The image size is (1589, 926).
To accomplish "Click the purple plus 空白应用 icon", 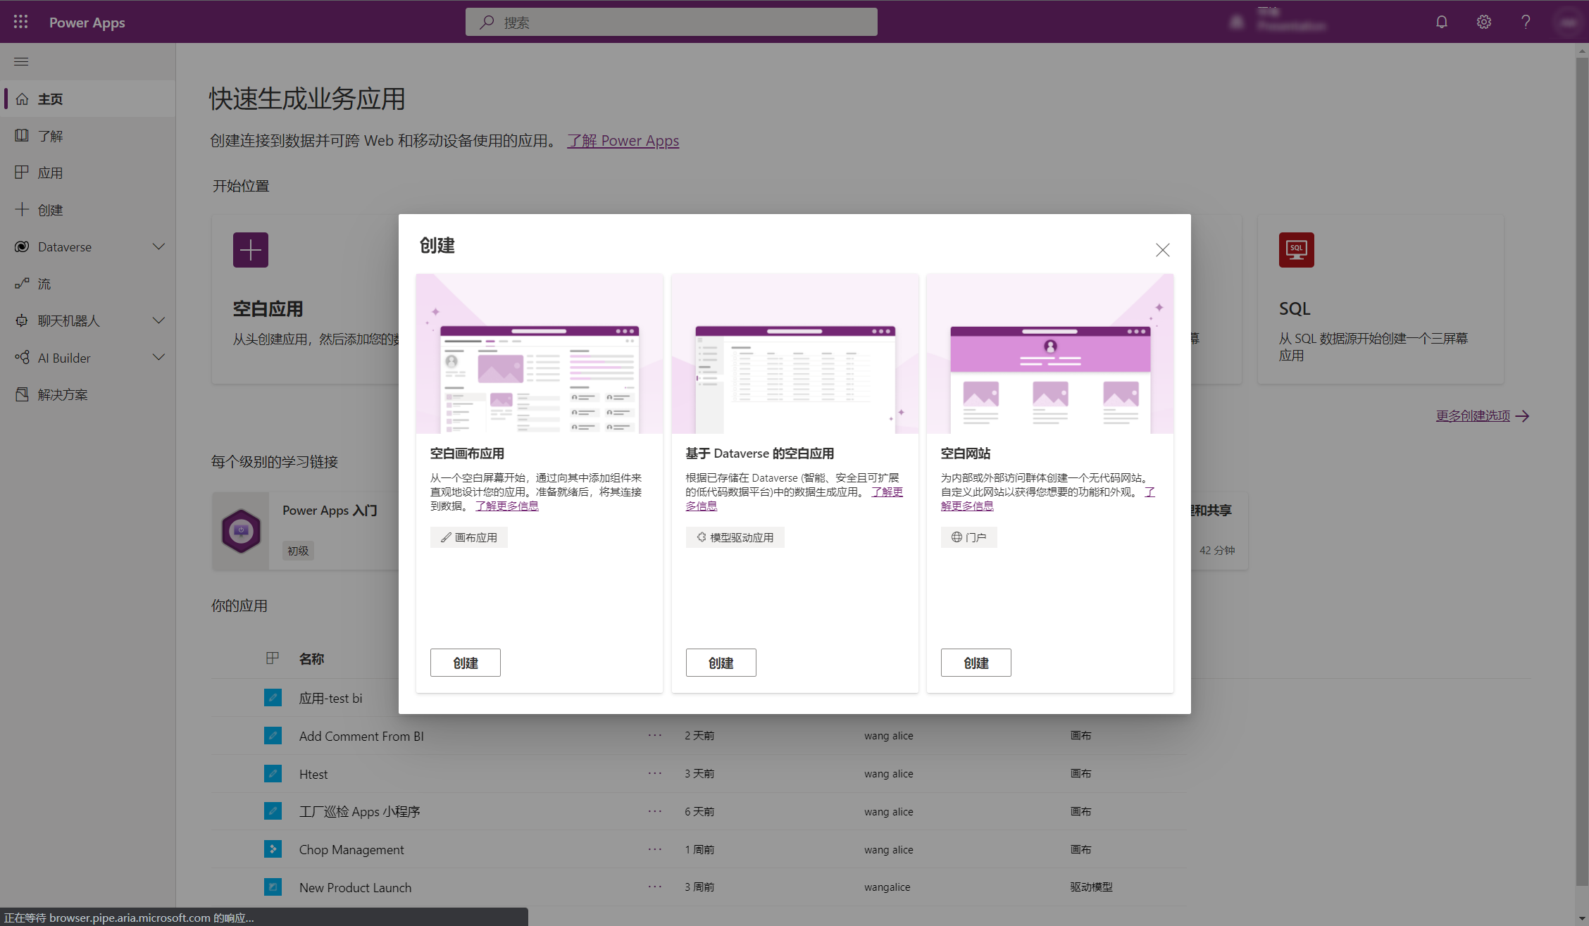I will (251, 250).
